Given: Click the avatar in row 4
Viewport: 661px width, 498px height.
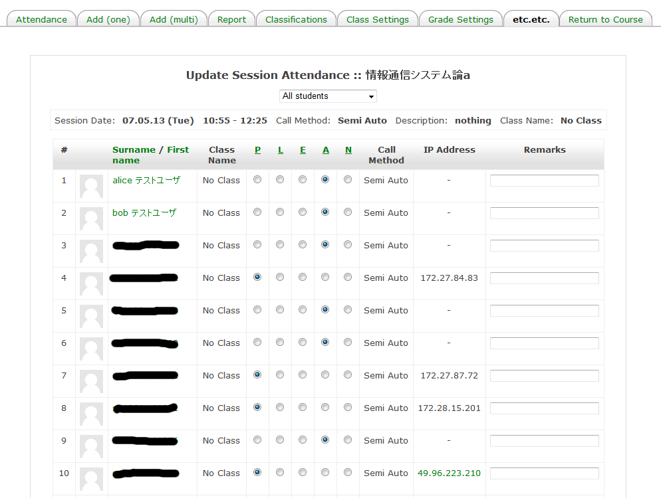Looking at the screenshot, I should tap(91, 284).
